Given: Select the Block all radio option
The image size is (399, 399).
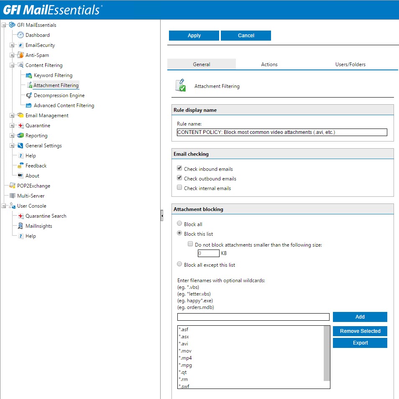Looking at the screenshot, I should [179, 224].
